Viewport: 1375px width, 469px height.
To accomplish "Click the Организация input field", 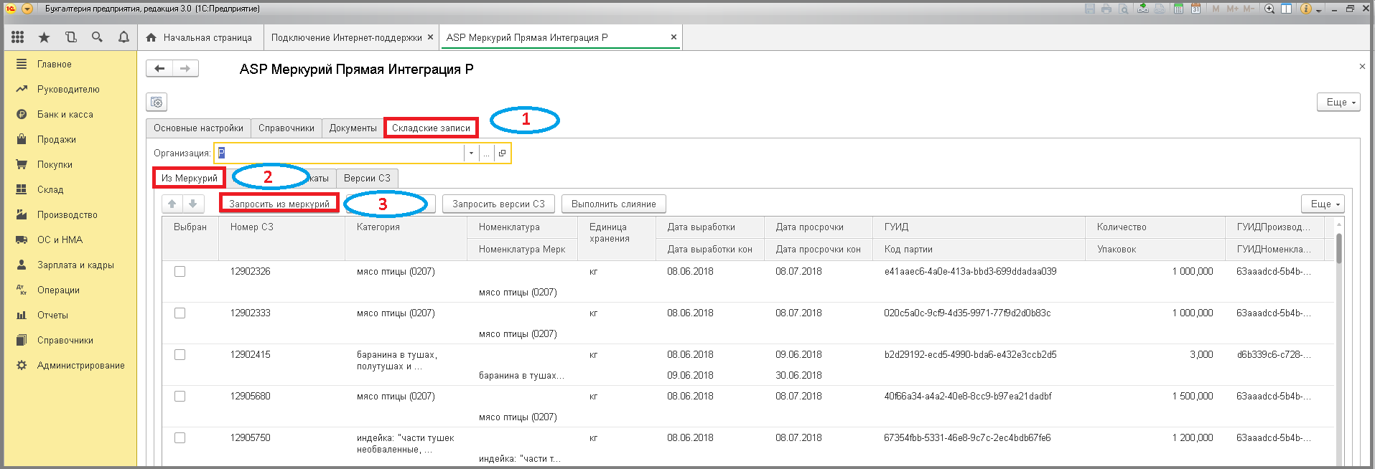I will pos(340,153).
